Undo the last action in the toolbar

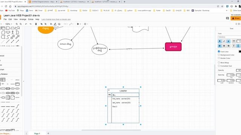(x=26, y=24)
